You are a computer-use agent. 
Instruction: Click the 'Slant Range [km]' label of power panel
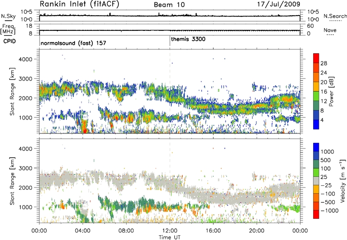coord(12,91)
